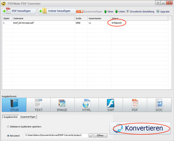Browse output folder with ellipsis button

tap(90, 135)
